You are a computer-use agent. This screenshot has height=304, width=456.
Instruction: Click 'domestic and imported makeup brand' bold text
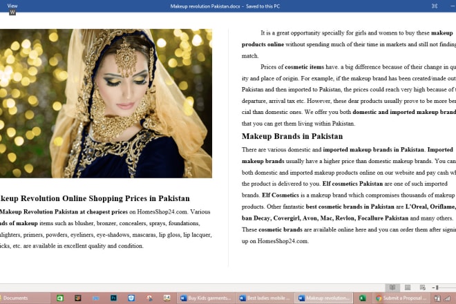click(404, 113)
